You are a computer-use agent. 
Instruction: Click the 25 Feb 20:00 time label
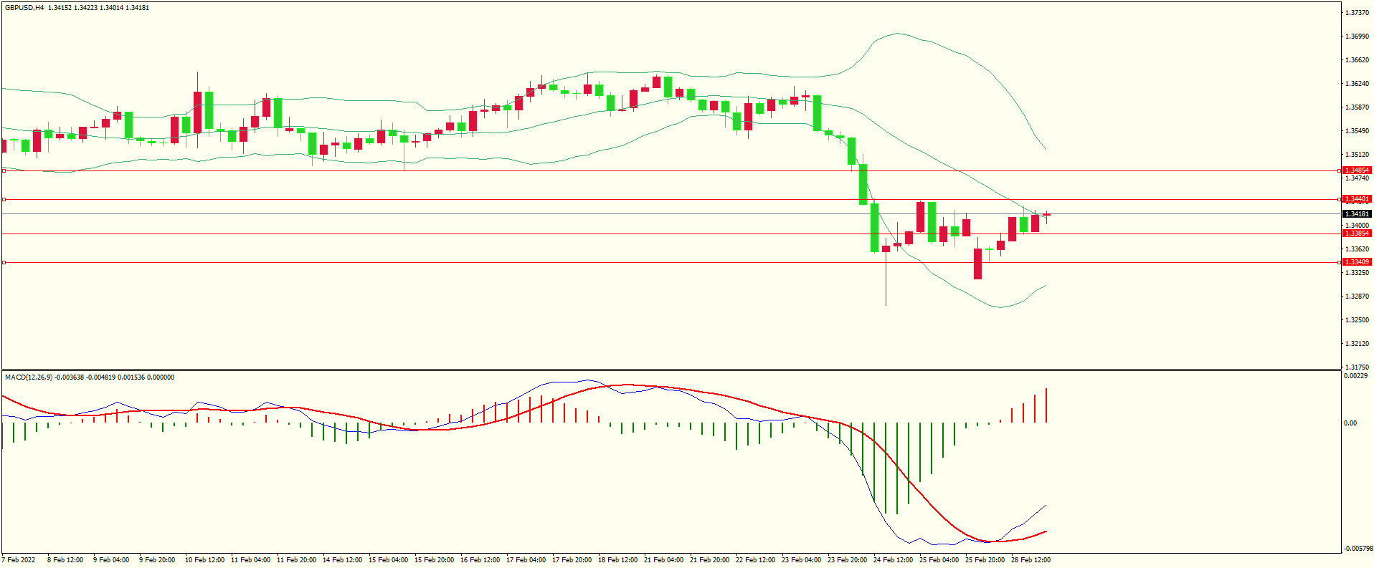(x=985, y=560)
